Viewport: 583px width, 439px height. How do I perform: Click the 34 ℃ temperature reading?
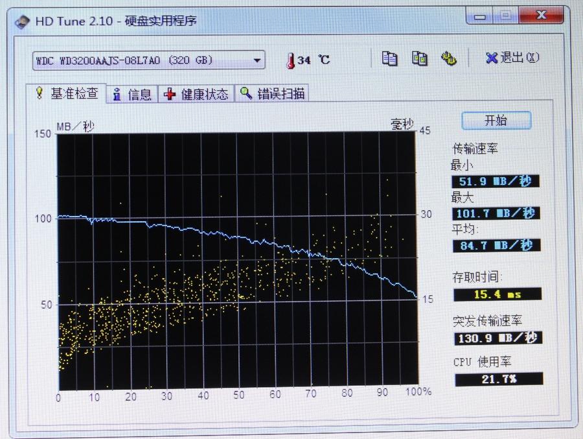click(314, 60)
